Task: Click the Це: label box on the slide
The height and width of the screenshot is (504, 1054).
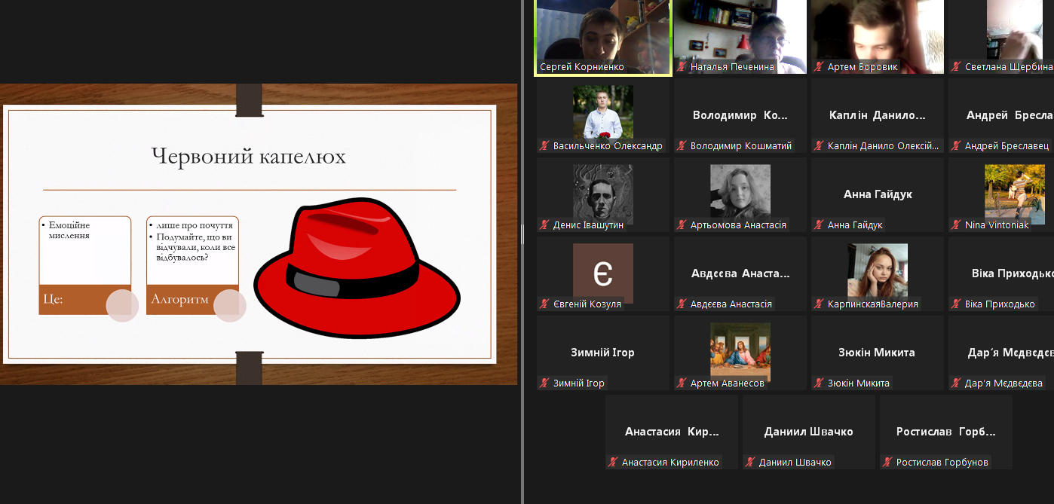Action: point(84,299)
